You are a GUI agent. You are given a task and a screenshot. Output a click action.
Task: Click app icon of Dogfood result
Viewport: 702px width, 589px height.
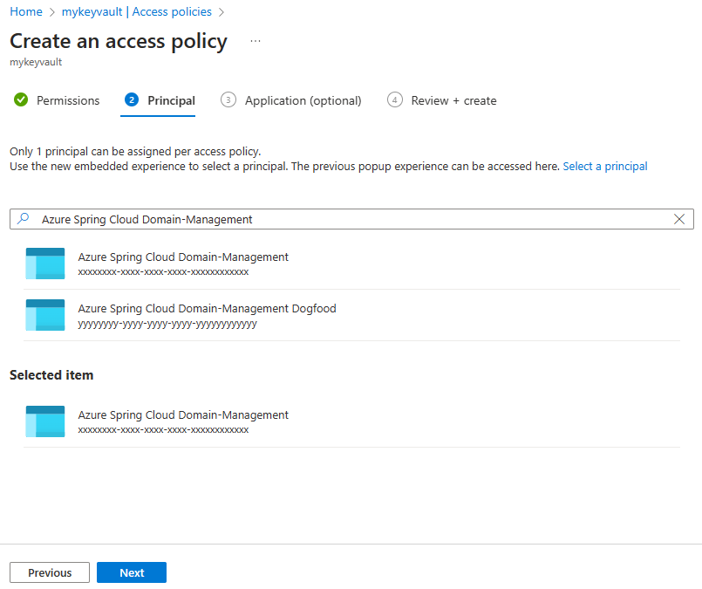coord(45,315)
